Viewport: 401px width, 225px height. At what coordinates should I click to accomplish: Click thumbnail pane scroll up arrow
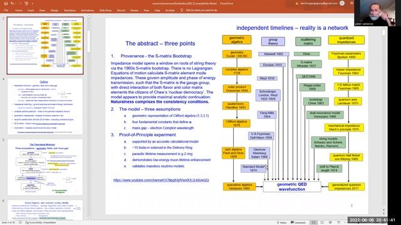click(88, 16)
